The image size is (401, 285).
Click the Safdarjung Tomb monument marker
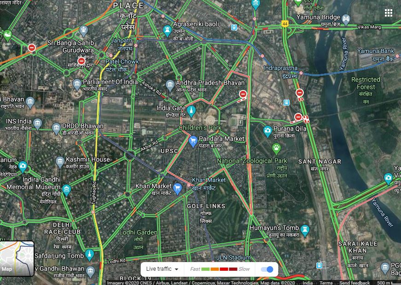coord(89,255)
